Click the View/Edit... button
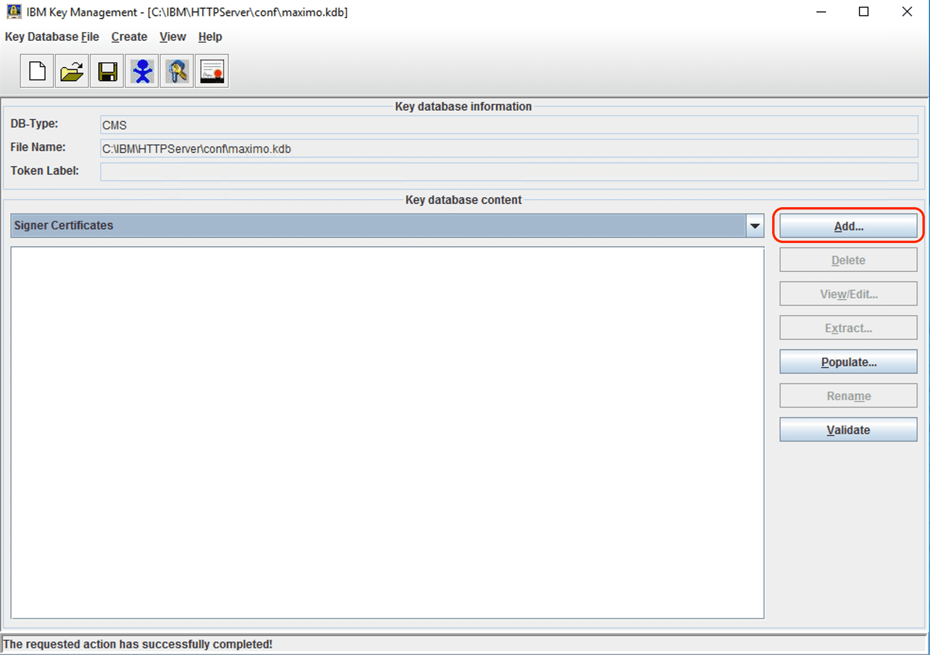Image resolution: width=930 pixels, height=655 pixels. click(x=848, y=294)
